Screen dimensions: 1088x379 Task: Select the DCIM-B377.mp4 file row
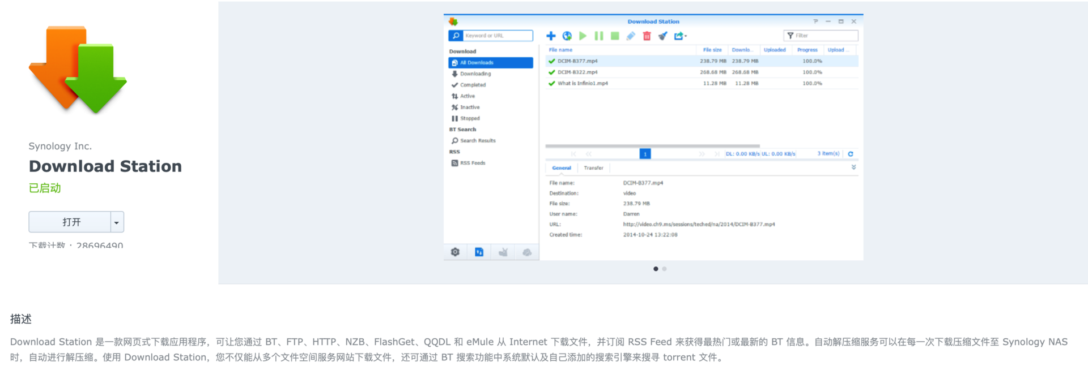click(702, 61)
